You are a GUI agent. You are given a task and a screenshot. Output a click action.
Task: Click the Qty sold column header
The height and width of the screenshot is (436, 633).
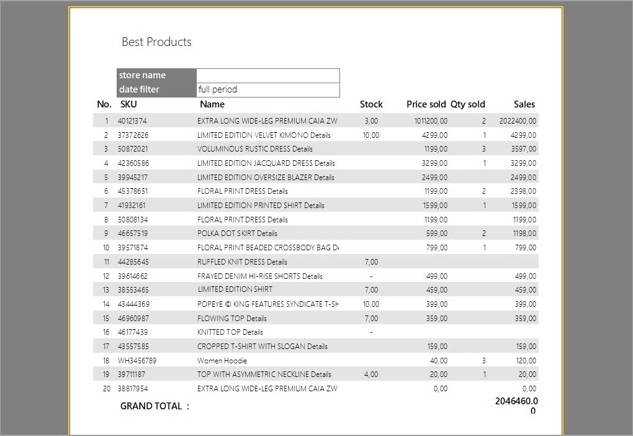pos(467,104)
